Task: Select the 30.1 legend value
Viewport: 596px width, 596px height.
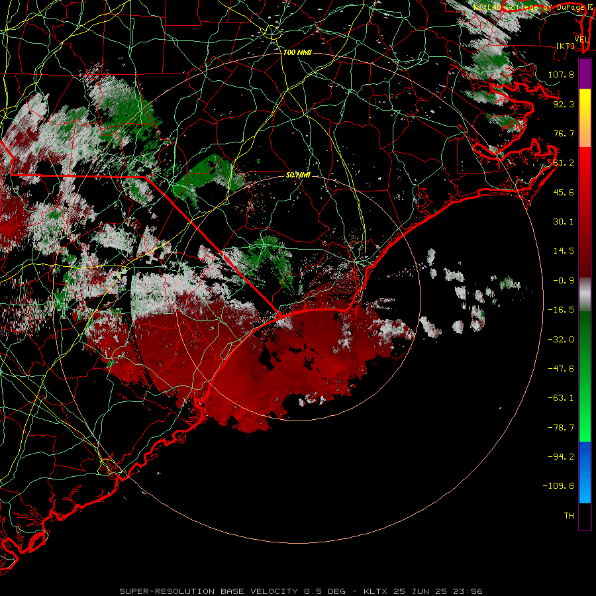Action: [x=564, y=222]
